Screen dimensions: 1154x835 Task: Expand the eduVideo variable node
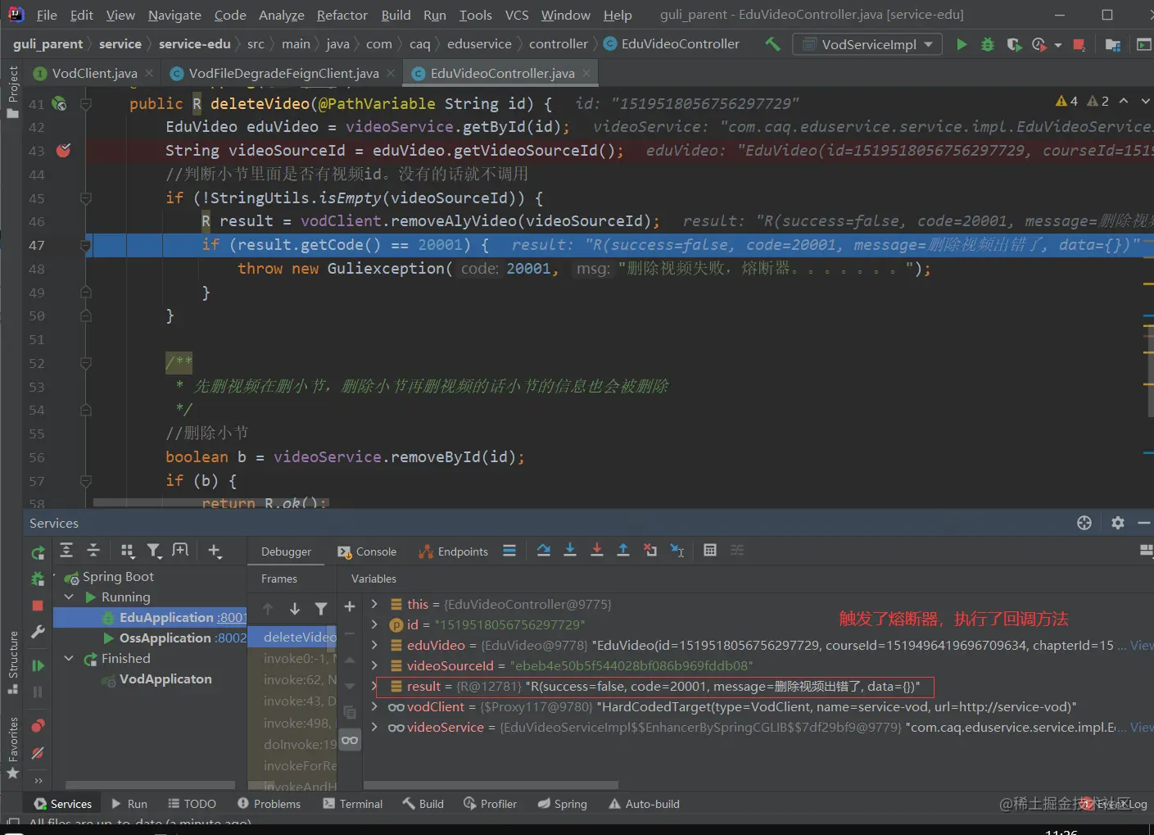[374, 645]
